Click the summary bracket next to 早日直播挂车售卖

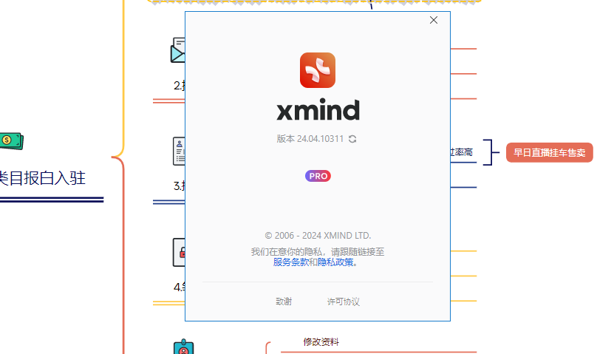point(491,152)
